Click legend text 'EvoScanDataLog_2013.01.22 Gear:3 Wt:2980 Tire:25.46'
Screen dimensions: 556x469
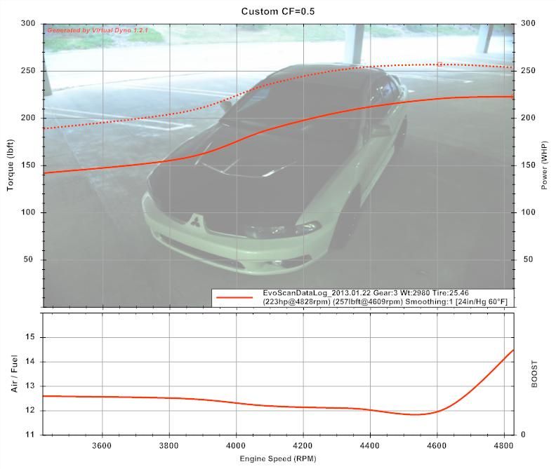tap(366, 293)
